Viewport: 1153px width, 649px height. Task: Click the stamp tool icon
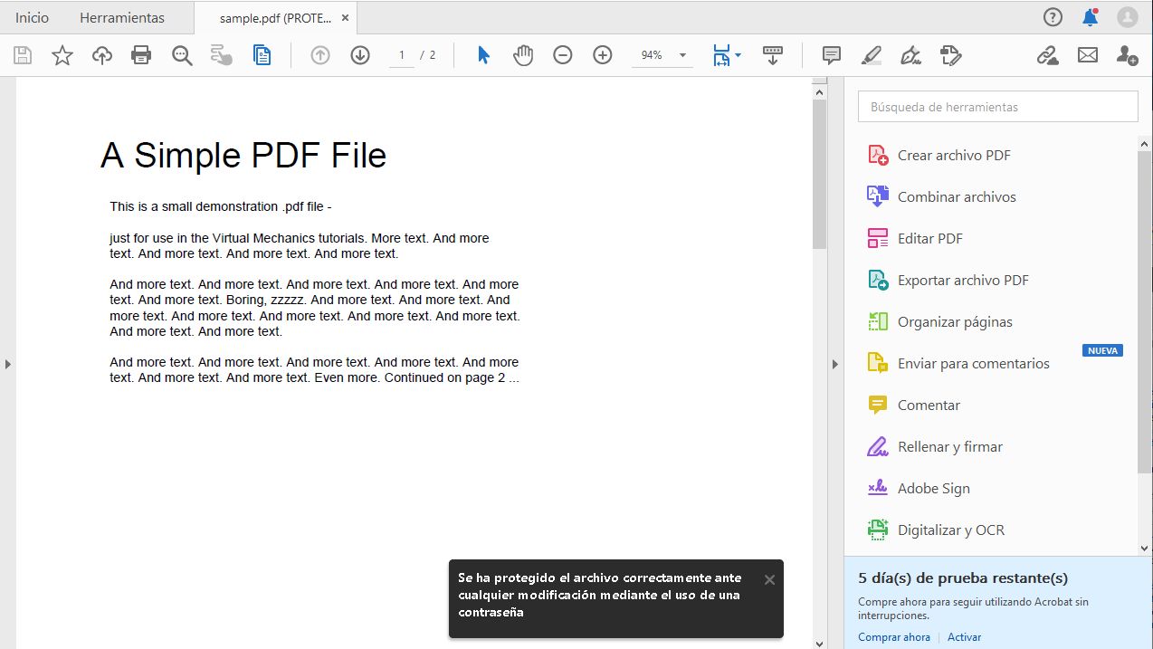click(x=950, y=56)
